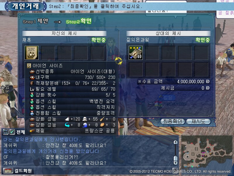Click the chat scrollbar down arrow
Screen dimensions: 234x176
tap(175, 163)
